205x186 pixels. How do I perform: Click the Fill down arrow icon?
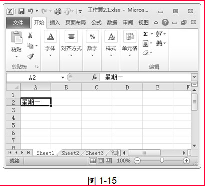(145, 44)
